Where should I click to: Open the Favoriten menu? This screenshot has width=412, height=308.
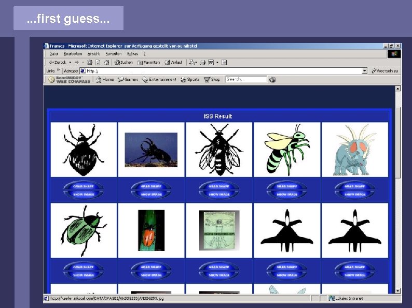[x=114, y=54]
